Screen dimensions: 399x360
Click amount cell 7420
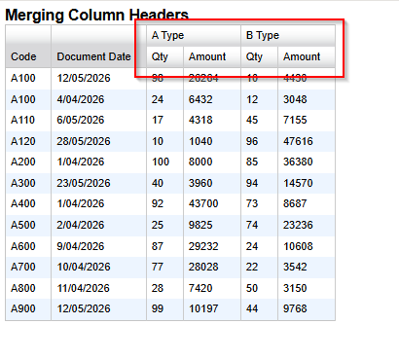212,288
